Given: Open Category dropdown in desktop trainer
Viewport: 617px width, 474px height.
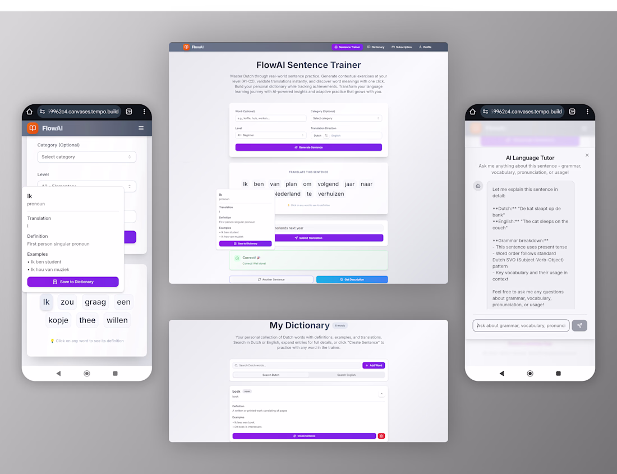Looking at the screenshot, I should tap(346, 118).
